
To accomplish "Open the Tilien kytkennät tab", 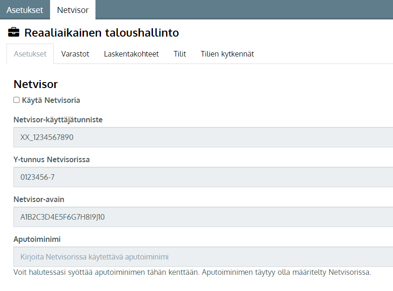I will click(228, 54).
